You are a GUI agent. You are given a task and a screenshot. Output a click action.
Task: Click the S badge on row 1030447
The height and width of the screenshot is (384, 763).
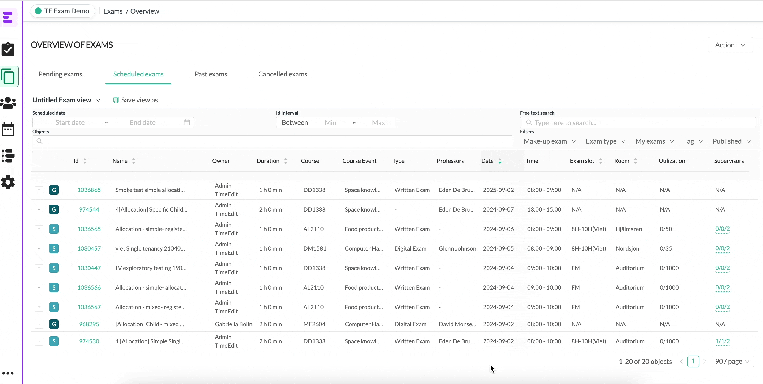(x=54, y=268)
